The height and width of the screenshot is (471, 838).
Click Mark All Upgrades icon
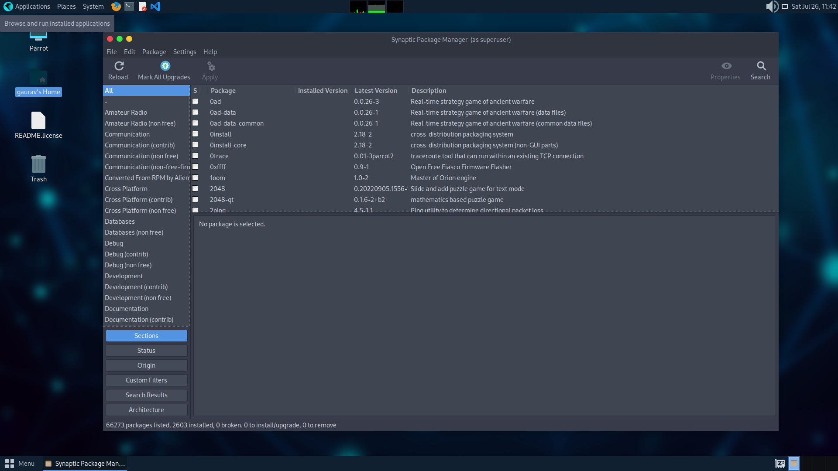(x=165, y=66)
